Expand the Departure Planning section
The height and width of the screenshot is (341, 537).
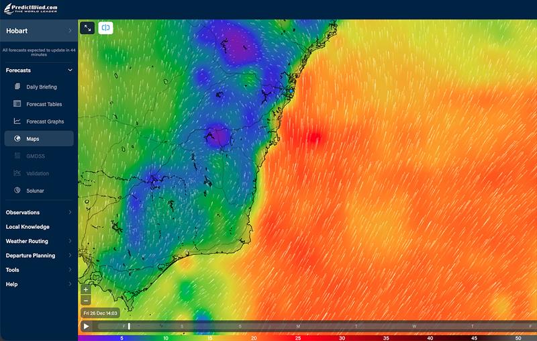[39, 255]
